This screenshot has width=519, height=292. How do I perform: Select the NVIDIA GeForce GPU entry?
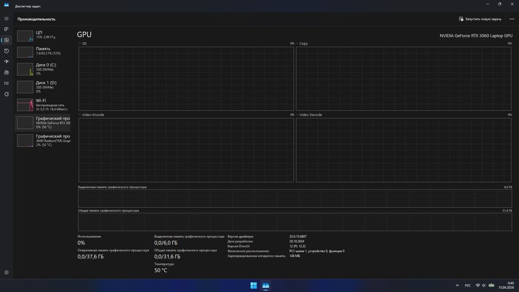43,122
